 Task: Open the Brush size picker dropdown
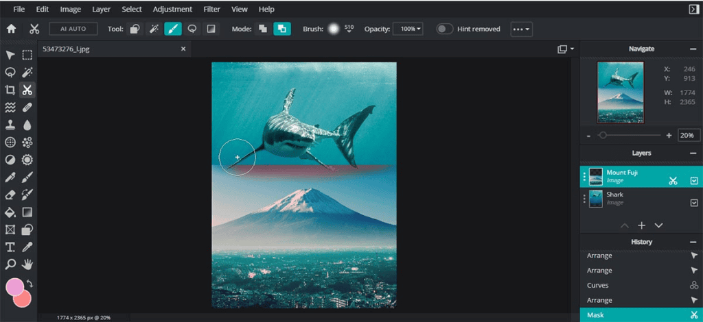pos(349,29)
